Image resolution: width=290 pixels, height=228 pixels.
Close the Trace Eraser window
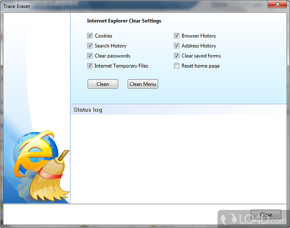[277, 4]
